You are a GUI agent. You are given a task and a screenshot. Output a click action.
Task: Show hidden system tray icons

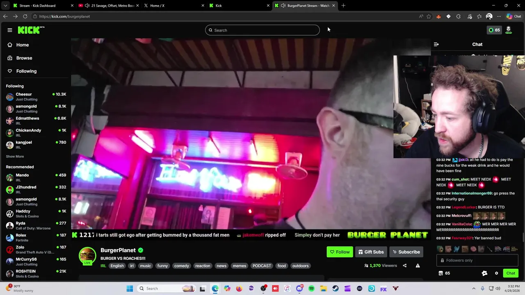pos(474,288)
